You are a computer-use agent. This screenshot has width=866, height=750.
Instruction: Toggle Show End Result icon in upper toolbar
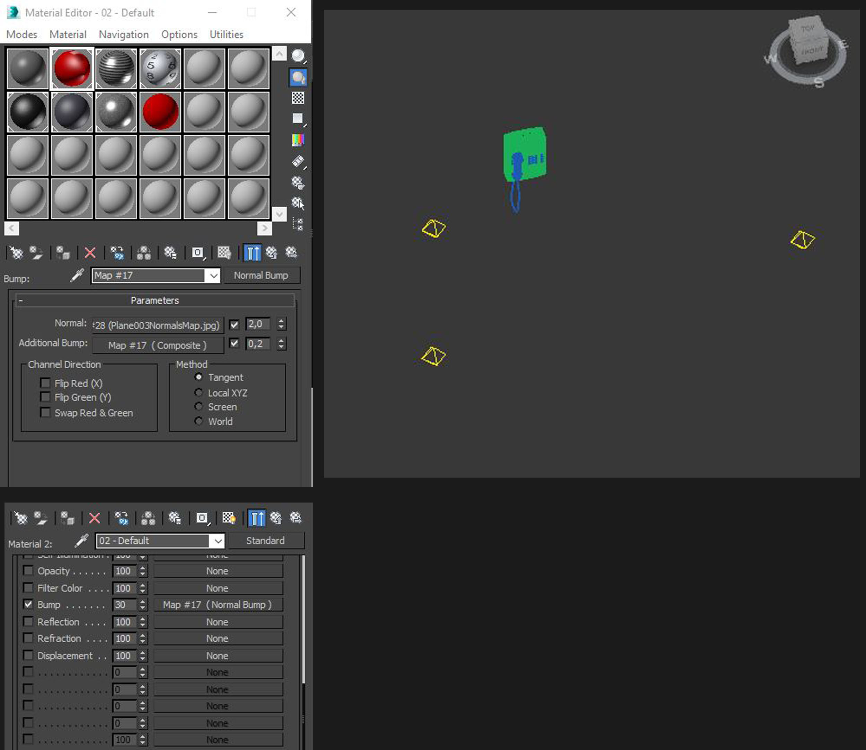tap(252, 252)
